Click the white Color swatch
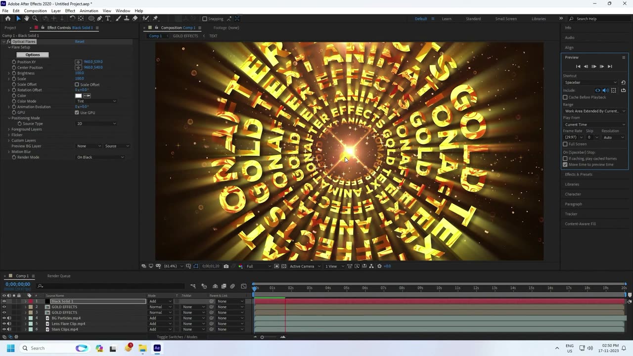This screenshot has width=633, height=356. pyautogui.click(x=78, y=95)
